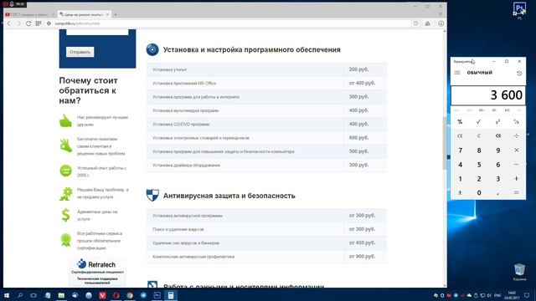This screenshot has width=536, height=301.
Task: Click digit 1 on the calculator
Action: [x=460, y=179]
